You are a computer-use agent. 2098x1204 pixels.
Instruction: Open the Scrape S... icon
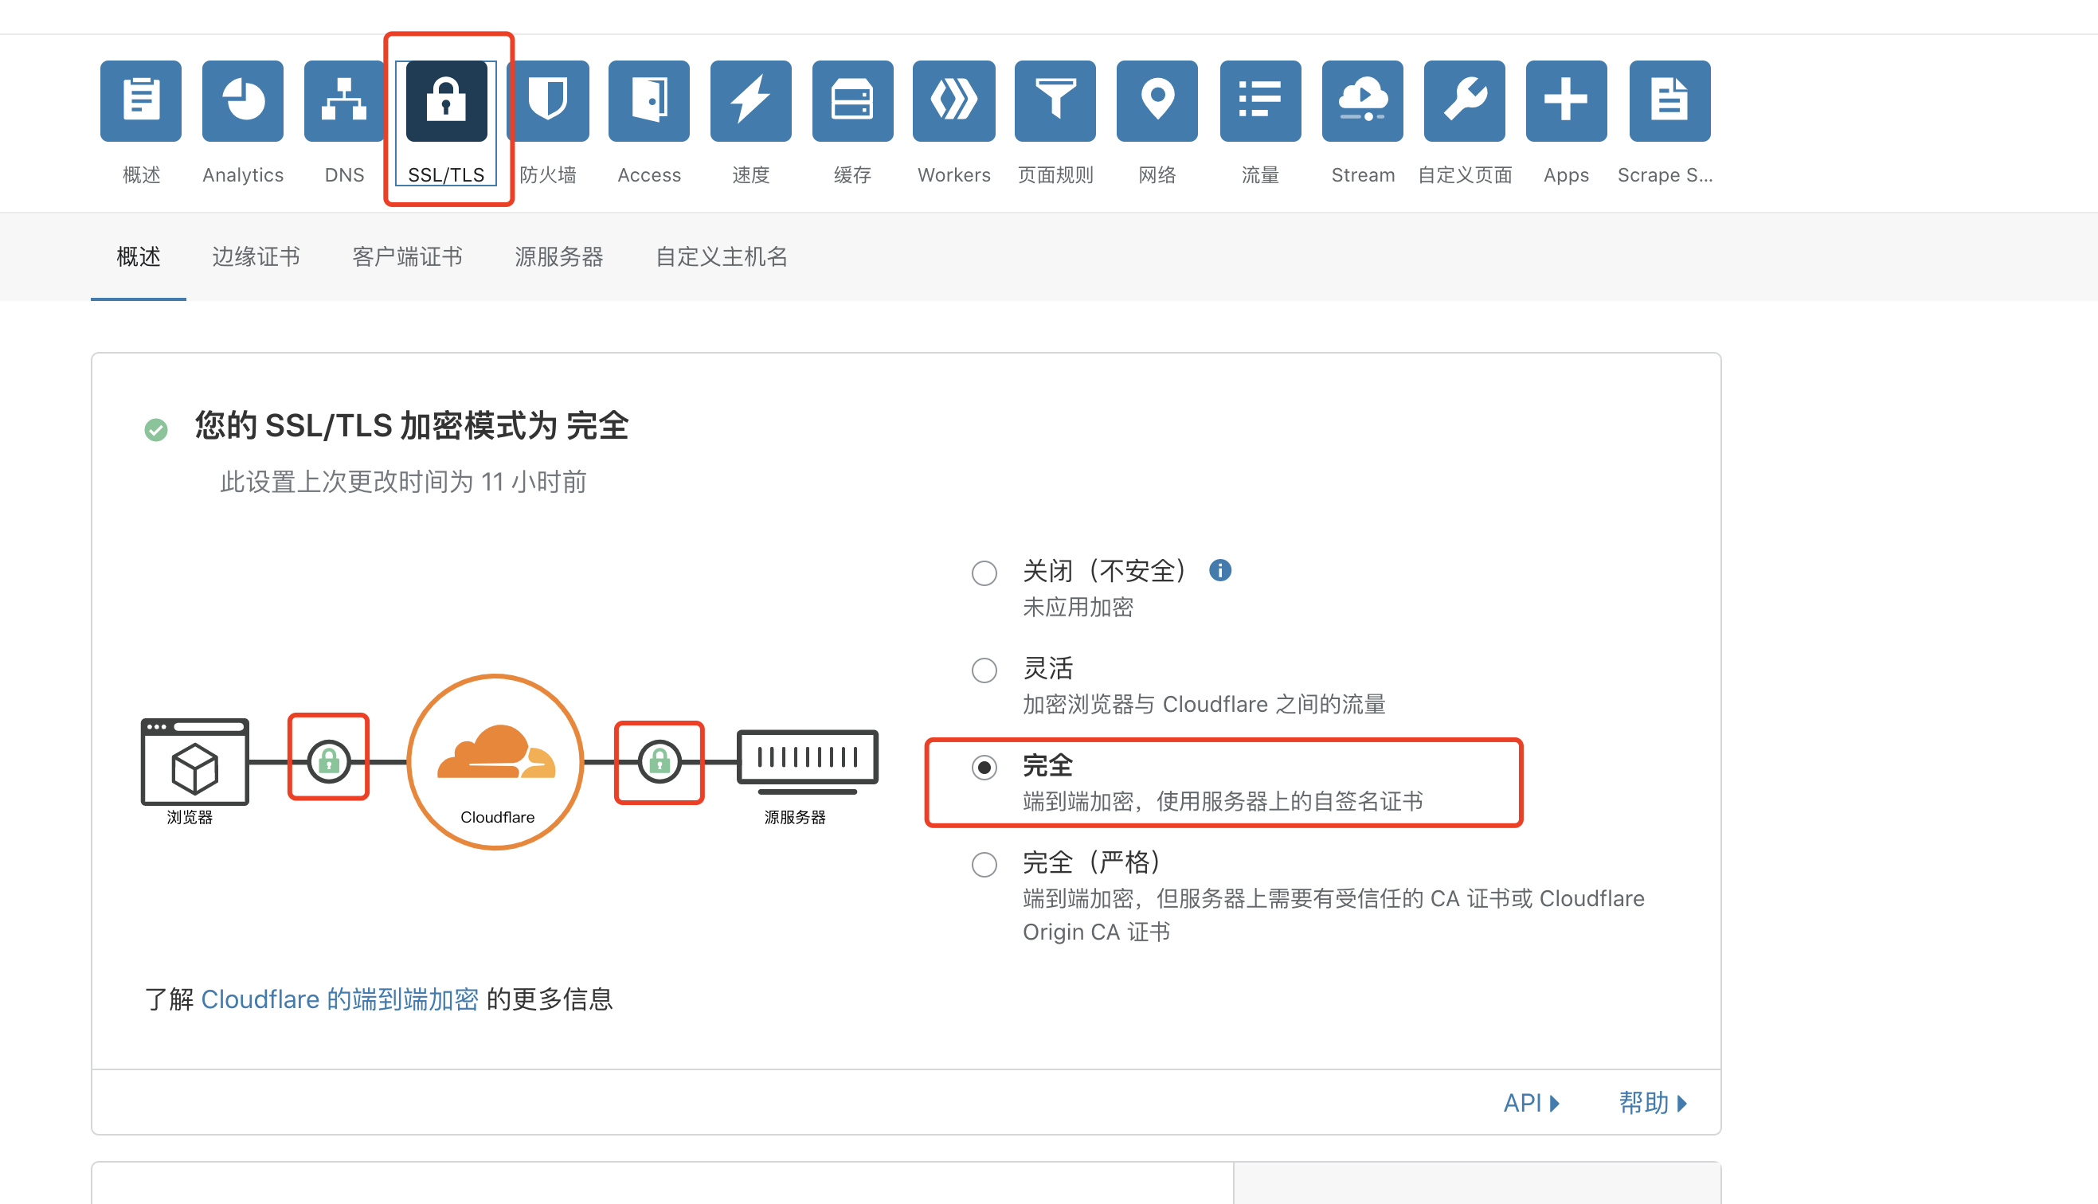coord(1669,101)
